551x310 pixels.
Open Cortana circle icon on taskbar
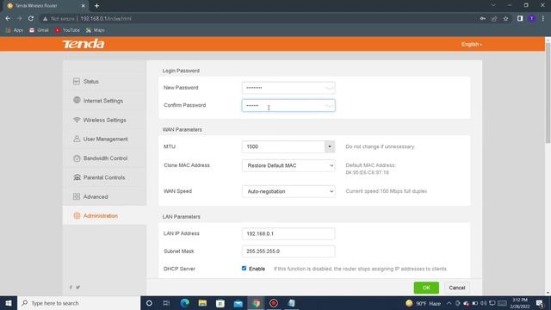tap(149, 303)
